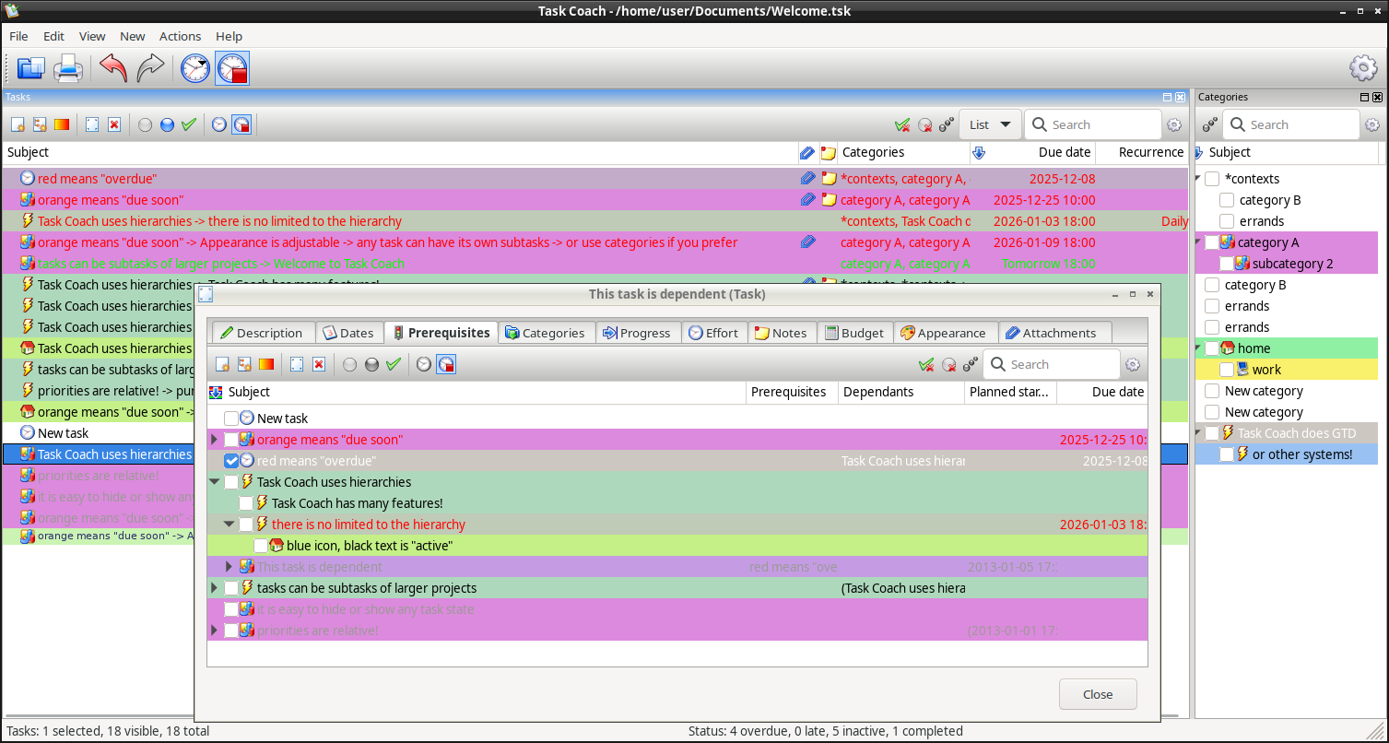Tick the '*contexts' category checkbox
The height and width of the screenshot is (743, 1389).
click(1212, 179)
